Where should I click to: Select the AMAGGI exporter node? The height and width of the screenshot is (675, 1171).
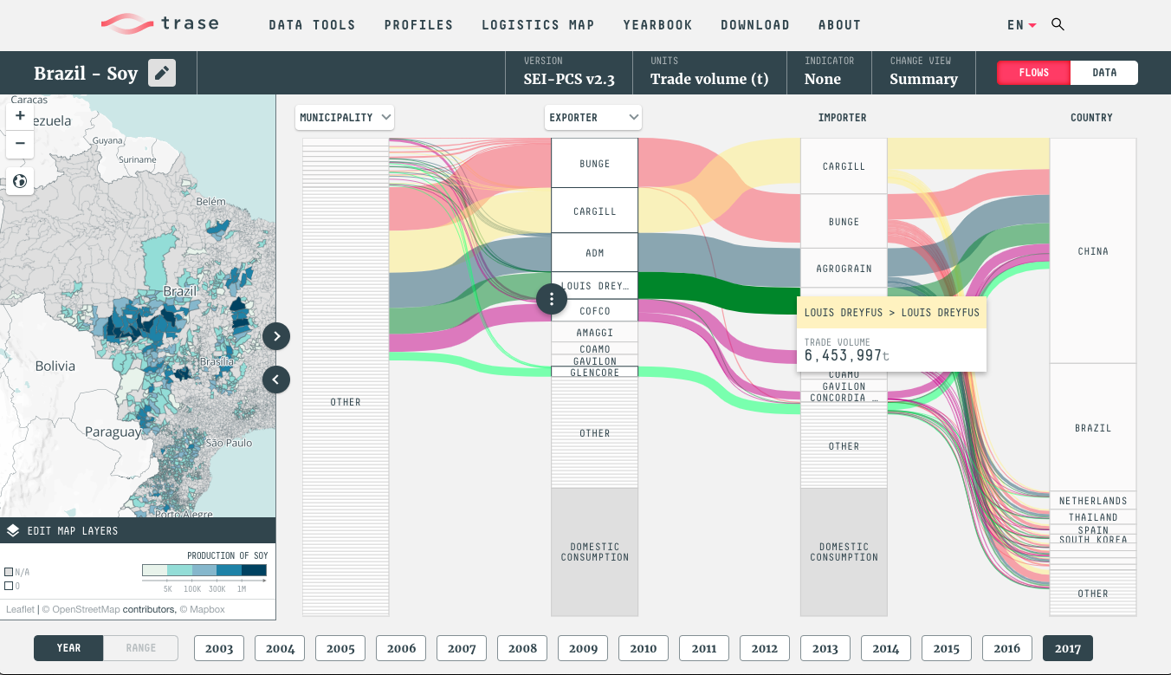point(594,332)
